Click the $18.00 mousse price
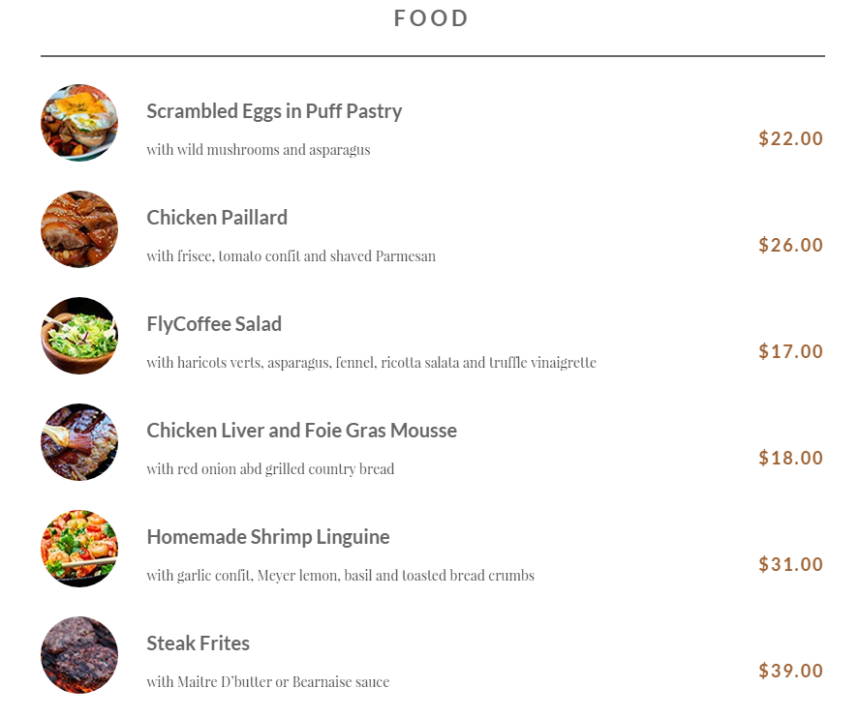The image size is (859, 718). [790, 458]
